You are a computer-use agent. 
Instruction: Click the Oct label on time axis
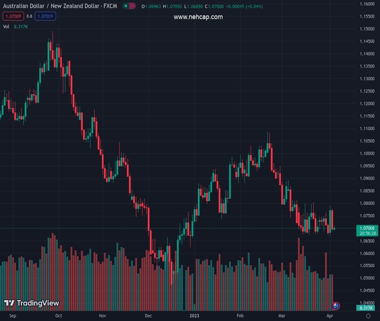click(58, 316)
